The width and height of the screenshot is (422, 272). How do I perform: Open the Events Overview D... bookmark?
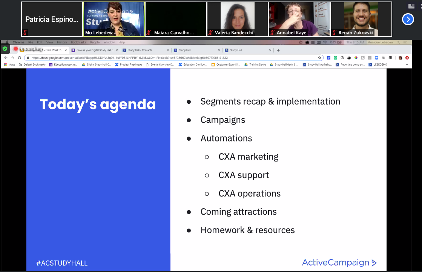160,65
